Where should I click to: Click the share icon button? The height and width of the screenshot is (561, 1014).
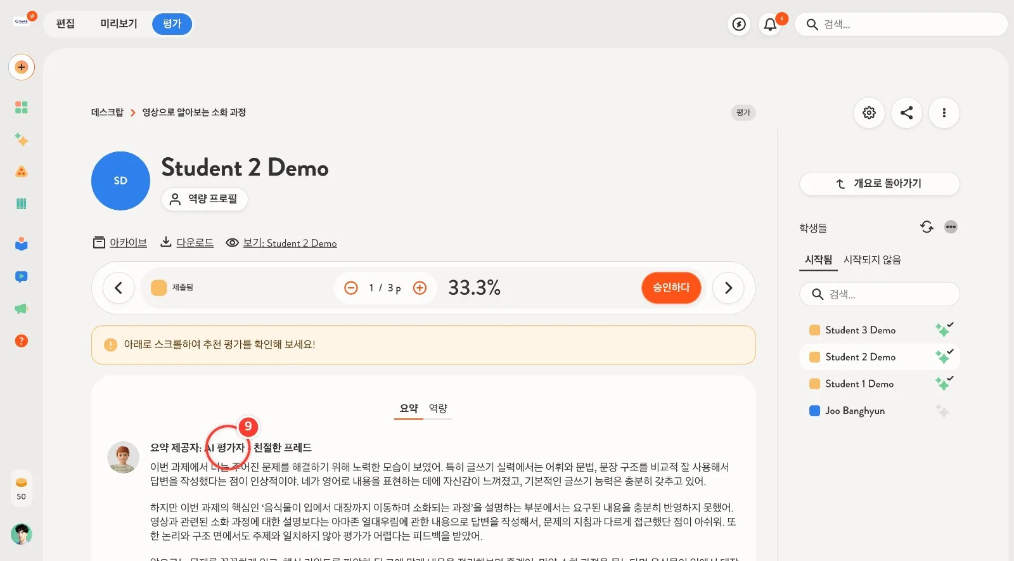tap(907, 113)
